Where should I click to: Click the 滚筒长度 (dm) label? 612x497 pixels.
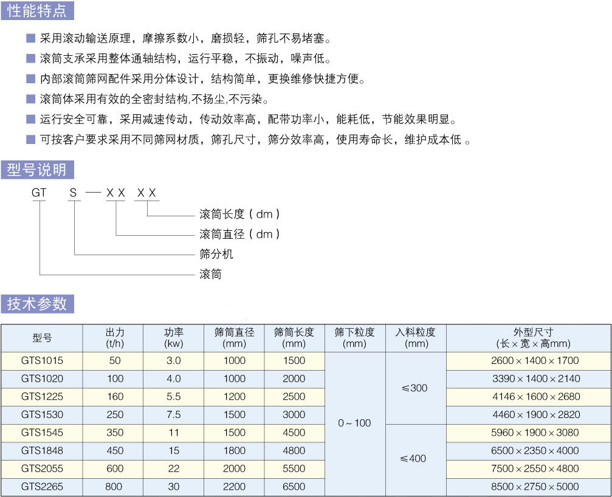click(x=239, y=214)
